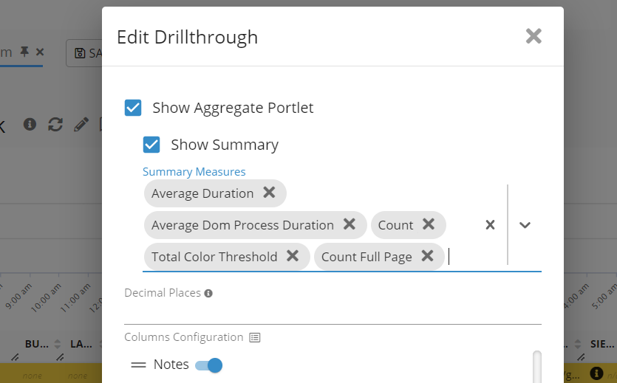Expand the Summary Measures dropdown

[525, 225]
